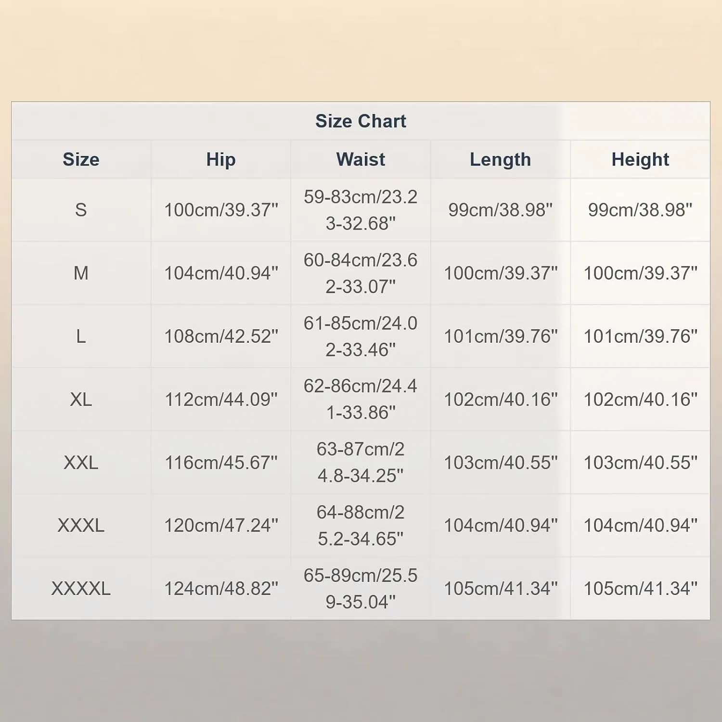Click the XXL size row label
722x722 pixels.
pyautogui.click(x=81, y=463)
